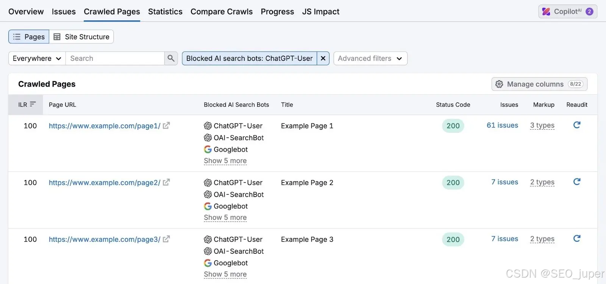Sort by the ILR column icon

point(33,104)
